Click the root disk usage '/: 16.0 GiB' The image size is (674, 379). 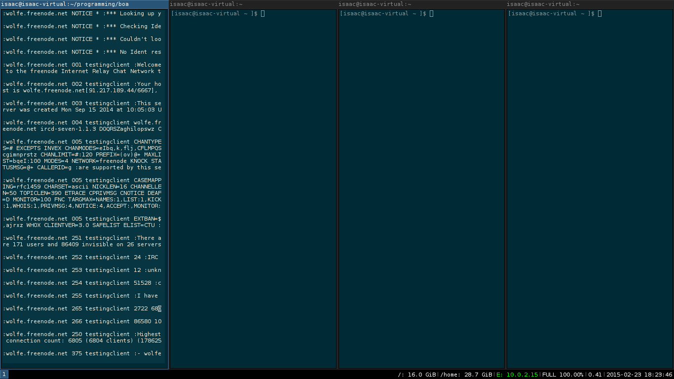[x=417, y=375]
